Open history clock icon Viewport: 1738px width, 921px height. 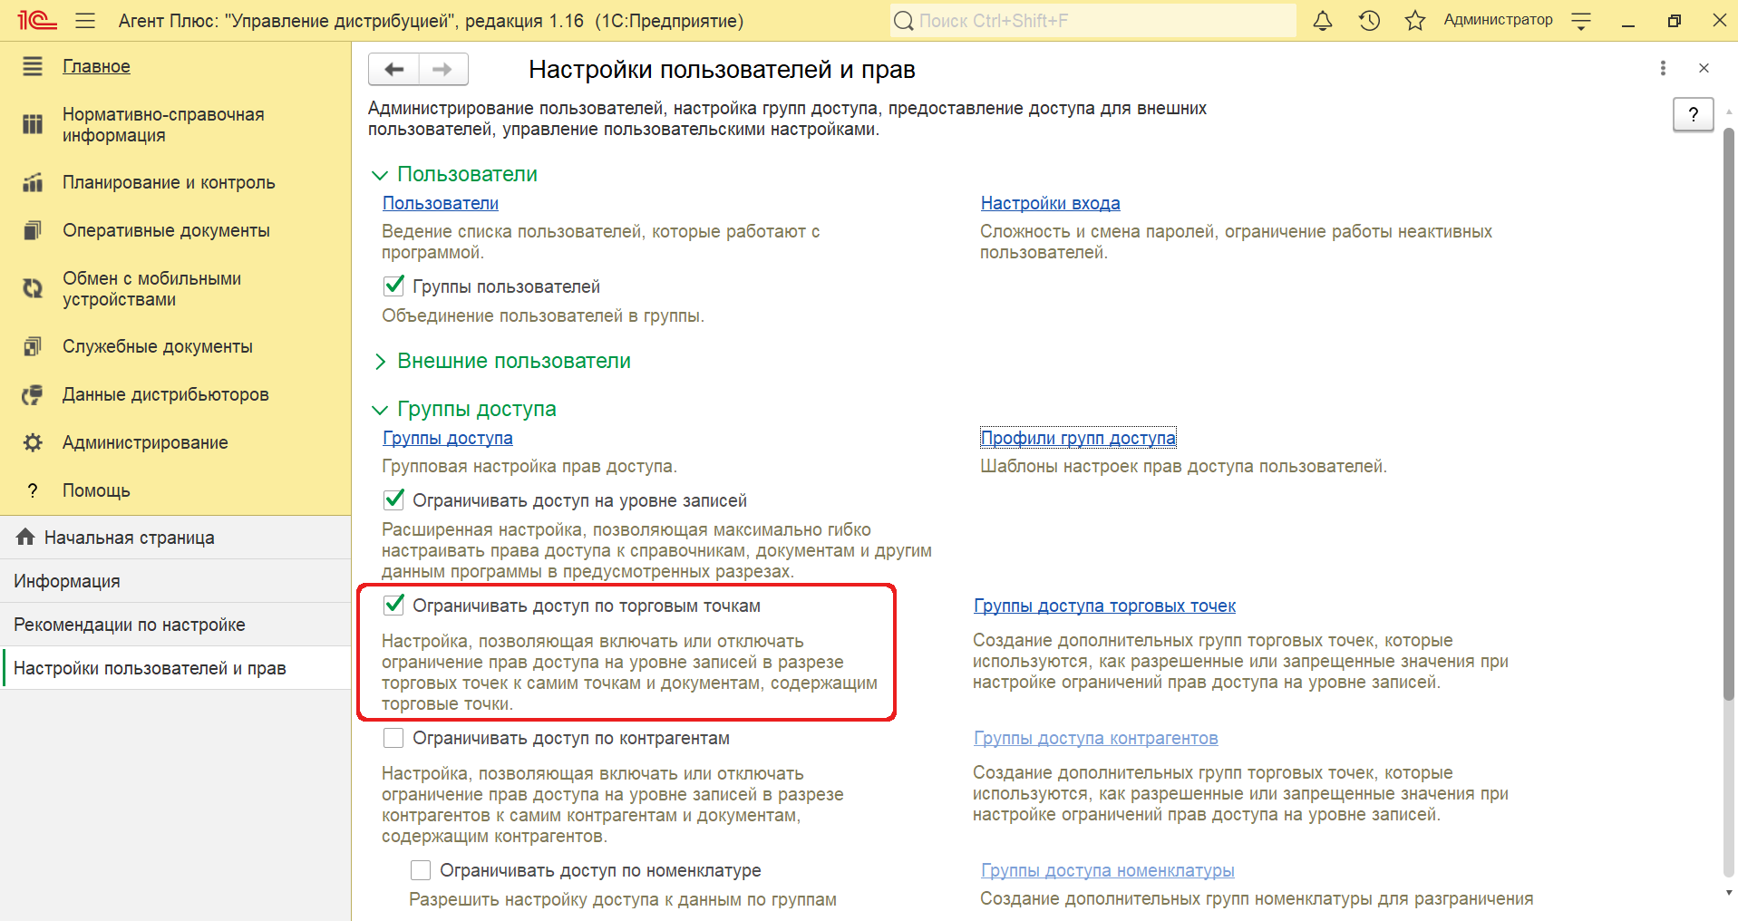coord(1369,20)
